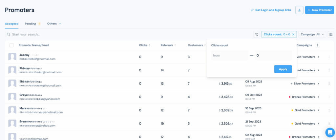Click the 08 Aug 2023 date
Screen dimensions: 336x140
[x=254, y=81]
